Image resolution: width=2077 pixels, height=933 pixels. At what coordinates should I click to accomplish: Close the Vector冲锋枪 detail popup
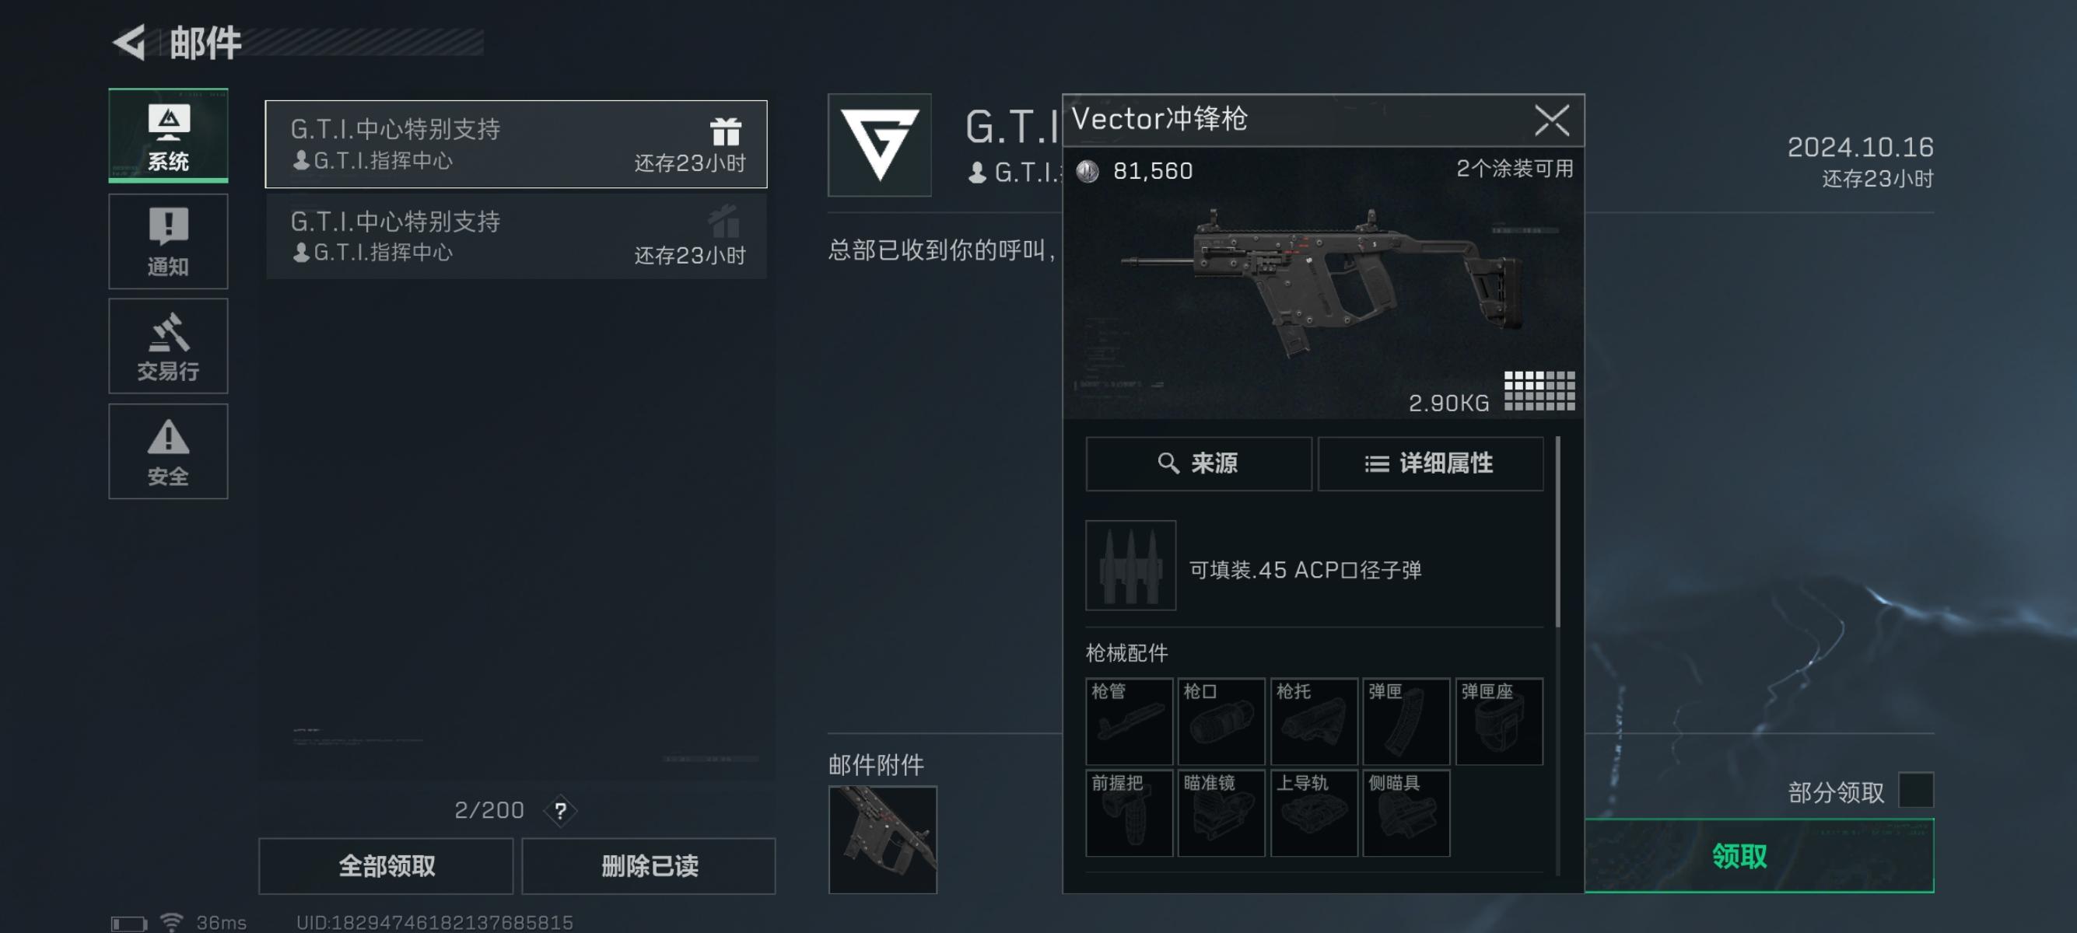[1551, 120]
